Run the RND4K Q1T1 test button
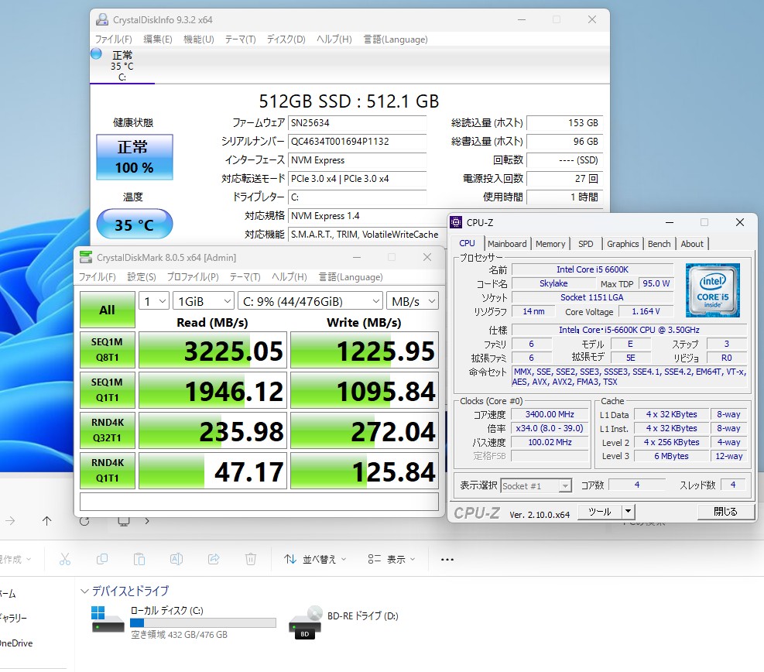The height and width of the screenshot is (672, 764). [107, 471]
